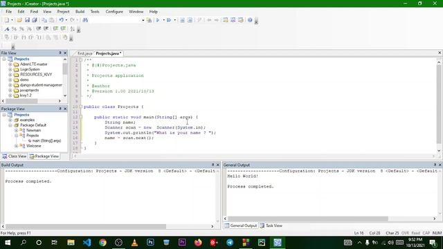Viewport: 443px width, 249px height.
Task: Click the New file toolbar icon
Action: pos(6,20)
